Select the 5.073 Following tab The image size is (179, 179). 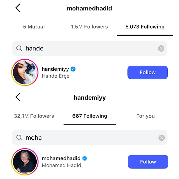coord(145,27)
